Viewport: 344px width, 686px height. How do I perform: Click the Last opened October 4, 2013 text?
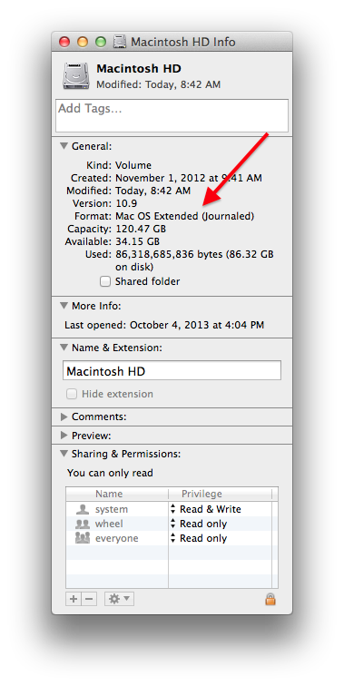[164, 325]
